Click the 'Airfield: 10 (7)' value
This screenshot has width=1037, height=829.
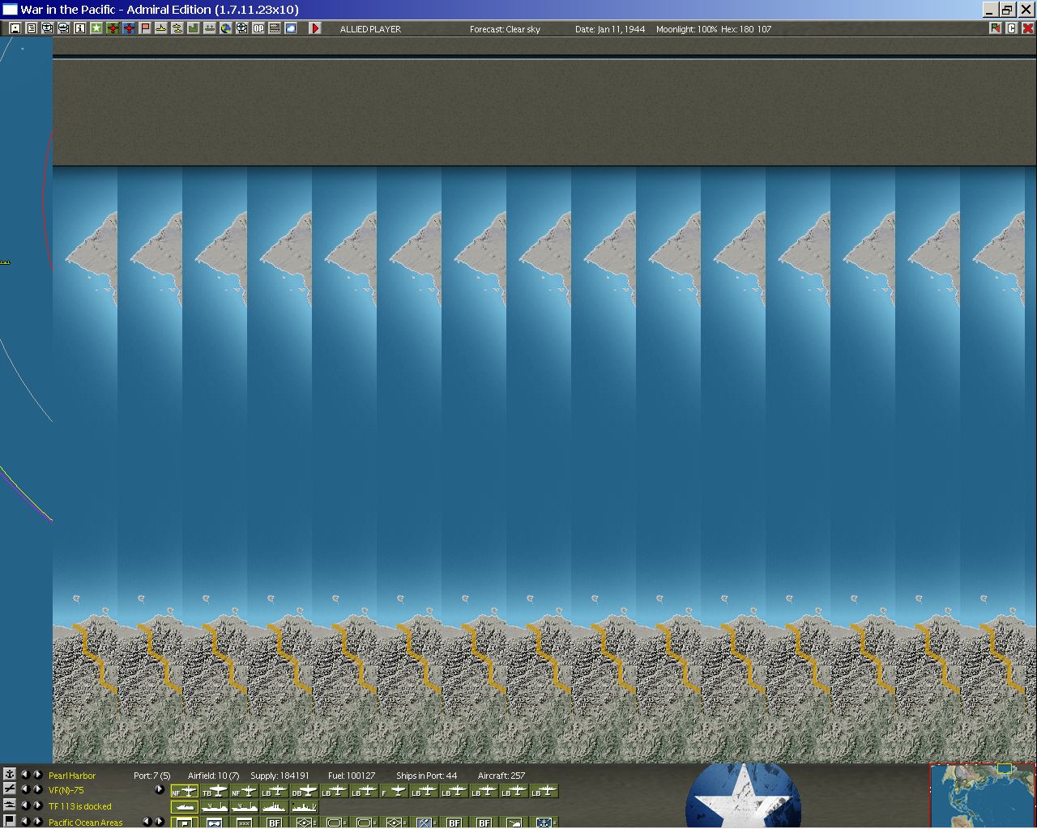point(214,776)
